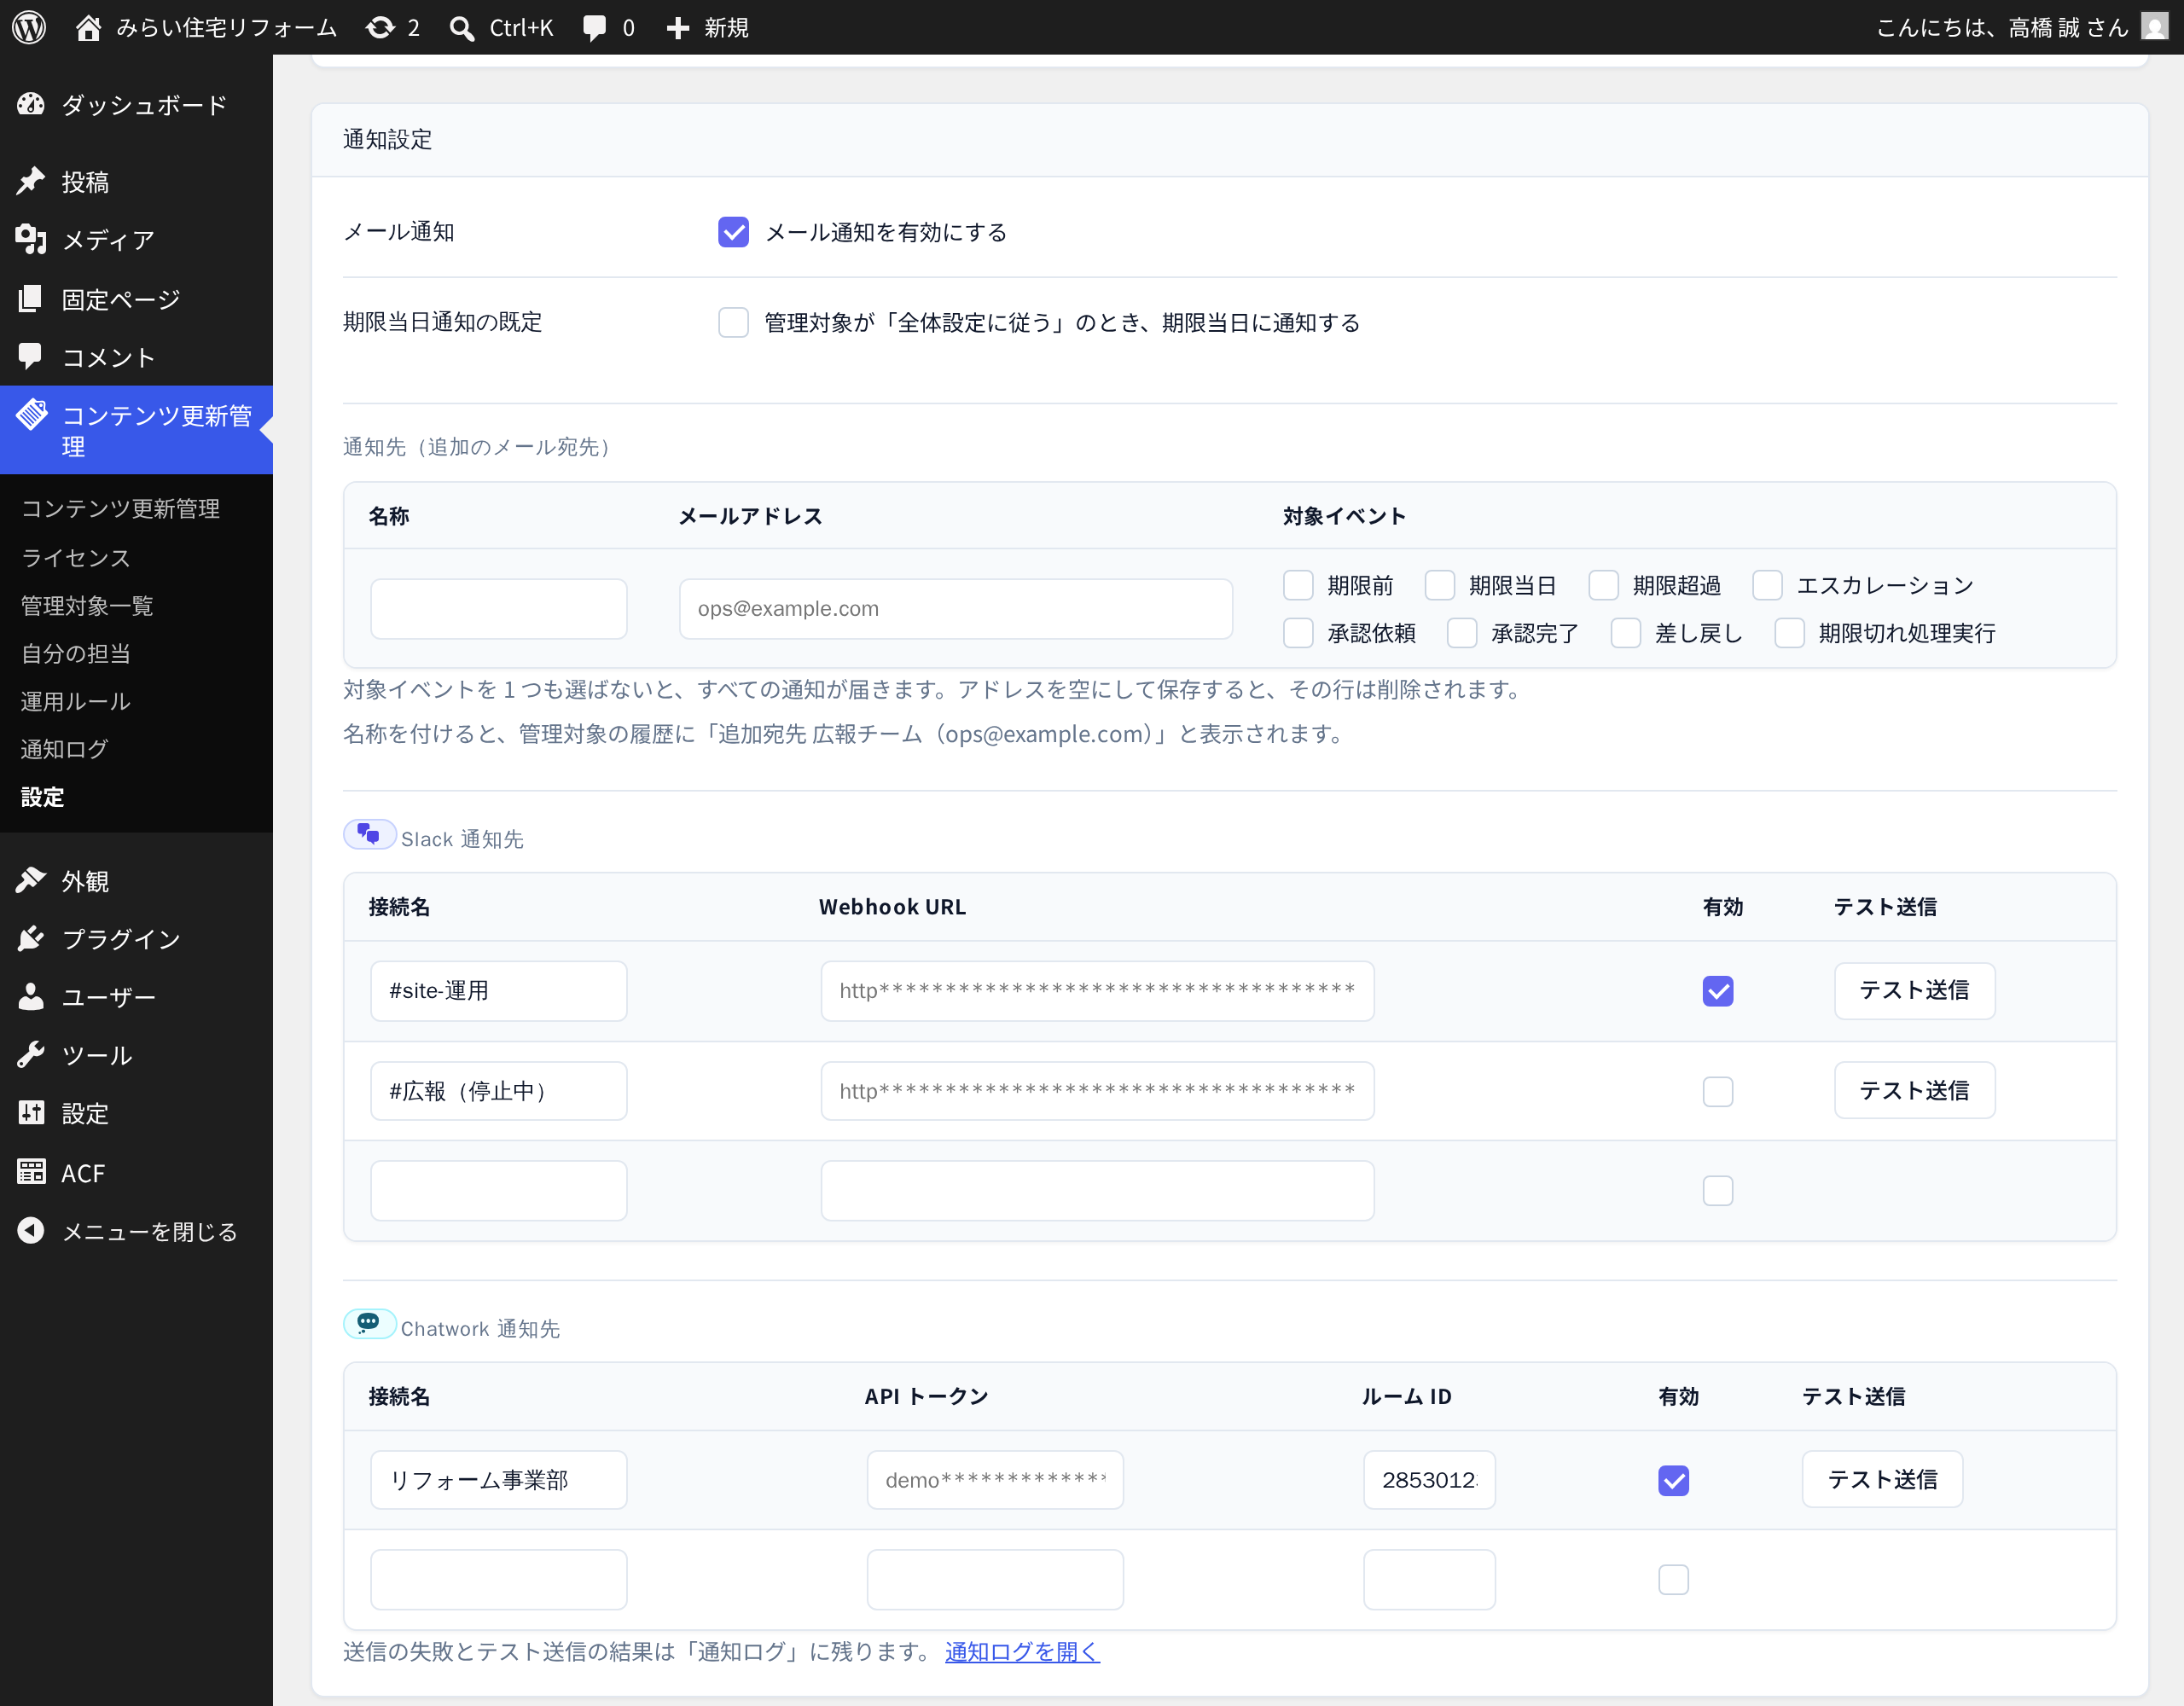
Task: Check the 期限前 event checkbox
Action: click(1298, 585)
